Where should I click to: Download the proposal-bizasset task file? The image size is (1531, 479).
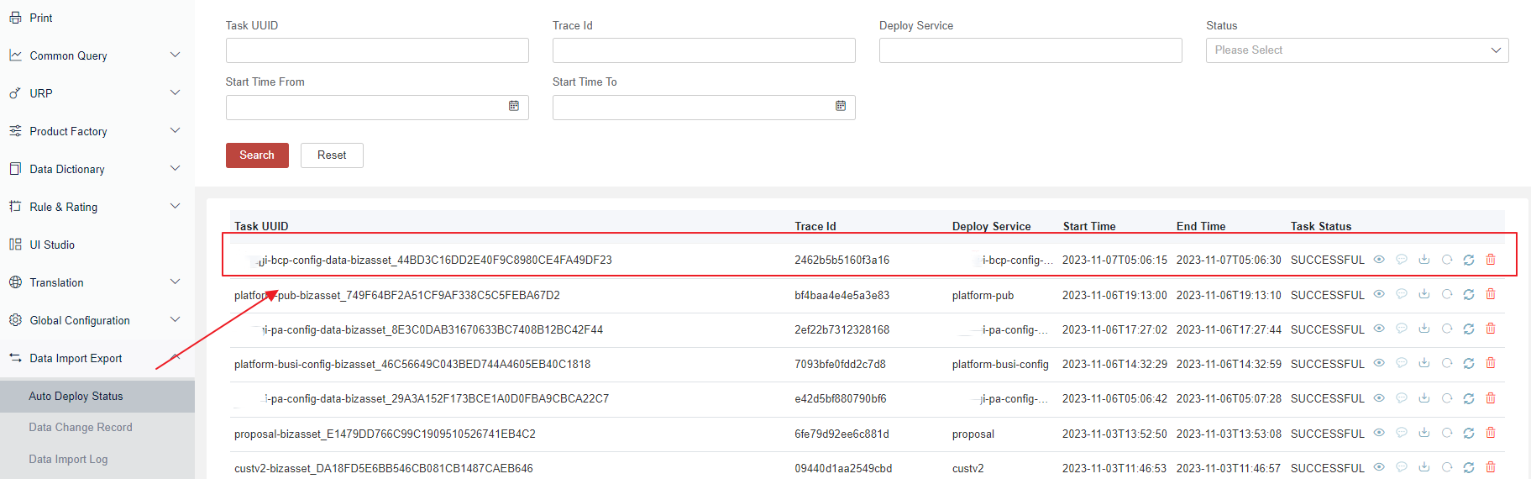pos(1424,433)
